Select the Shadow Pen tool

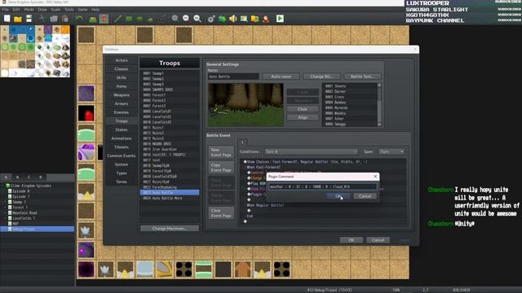[x=161, y=19]
